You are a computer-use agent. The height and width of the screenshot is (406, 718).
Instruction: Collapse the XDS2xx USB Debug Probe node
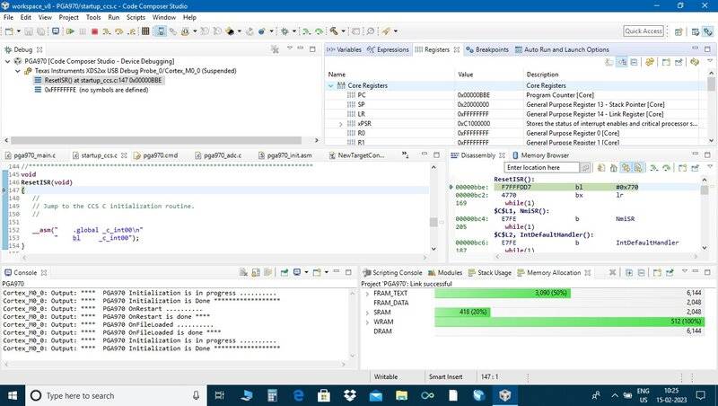click(17, 71)
